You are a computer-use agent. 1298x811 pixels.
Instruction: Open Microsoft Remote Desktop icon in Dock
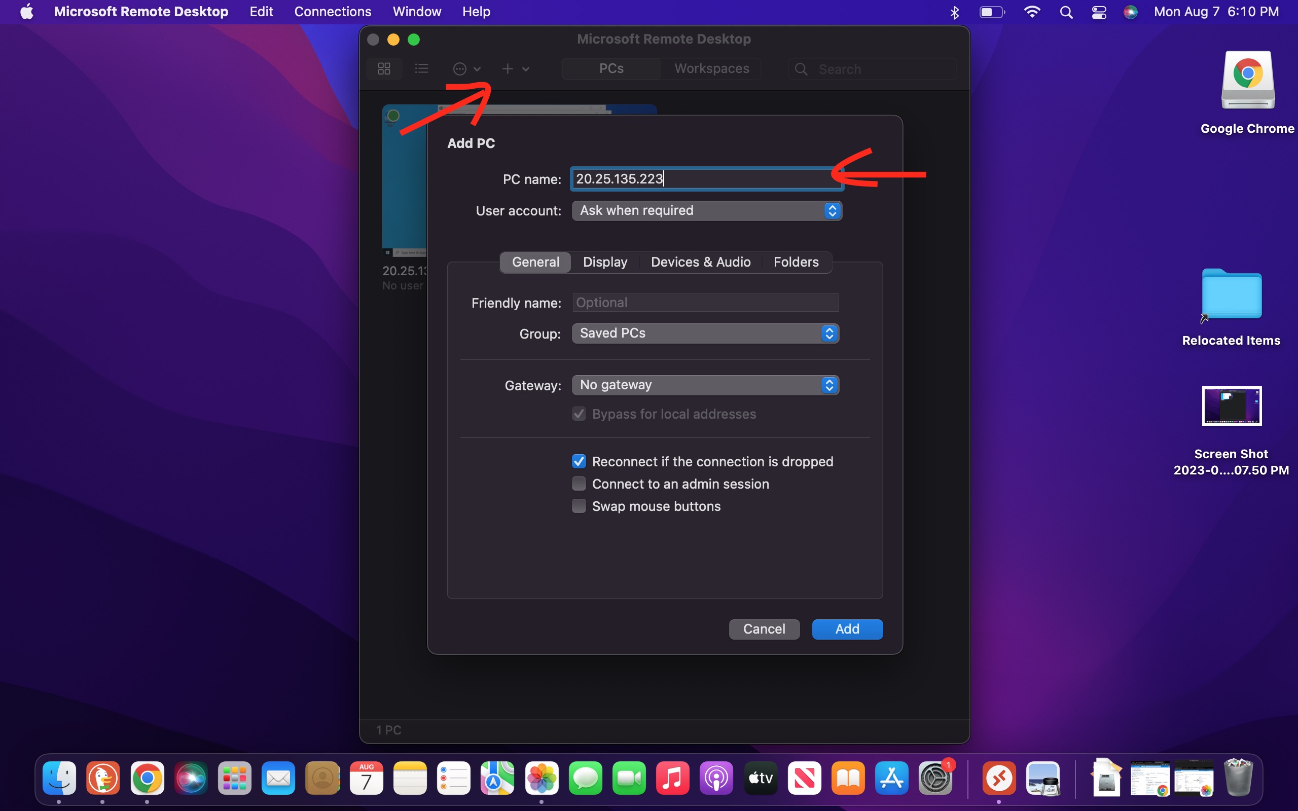click(998, 778)
